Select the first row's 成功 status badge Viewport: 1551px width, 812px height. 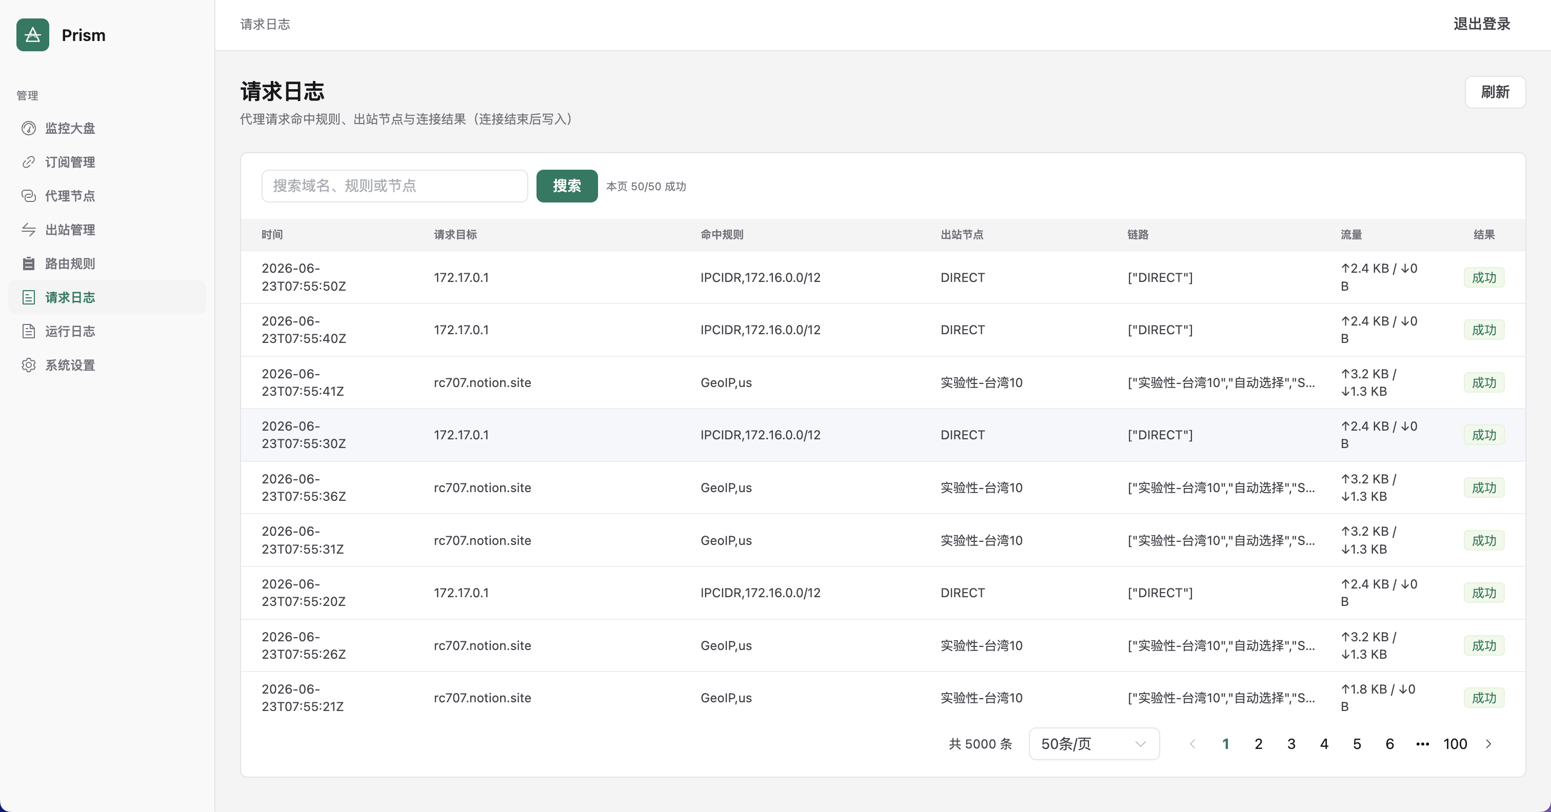point(1484,277)
